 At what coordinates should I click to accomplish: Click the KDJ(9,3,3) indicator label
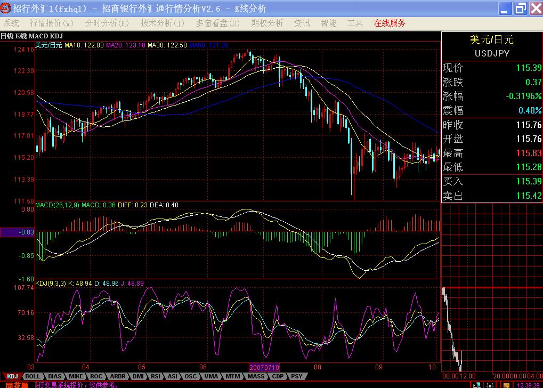coord(51,284)
